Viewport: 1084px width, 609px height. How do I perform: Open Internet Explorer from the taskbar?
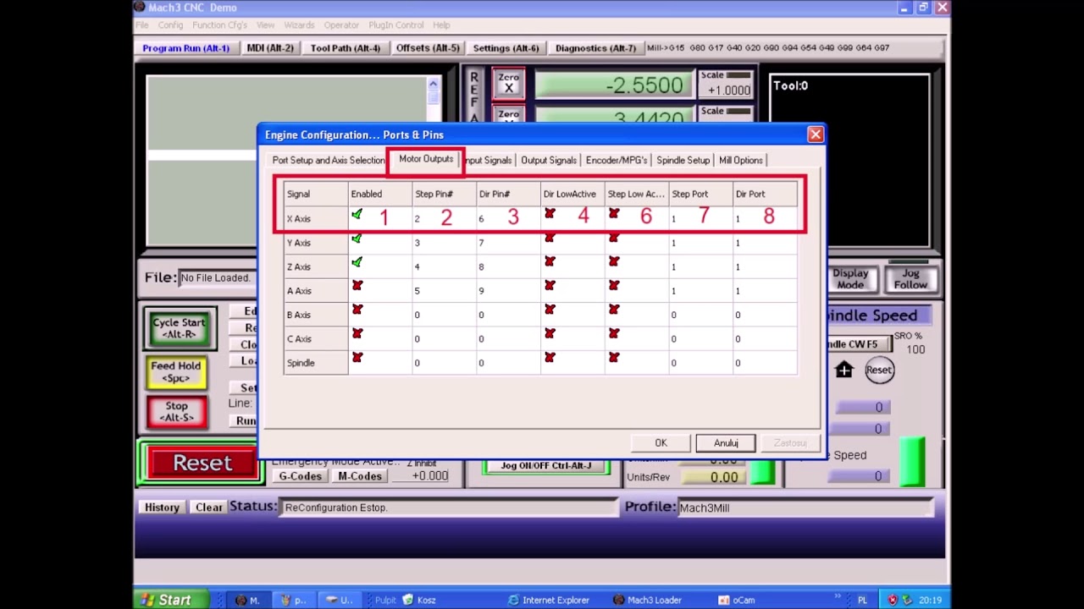tap(548, 600)
